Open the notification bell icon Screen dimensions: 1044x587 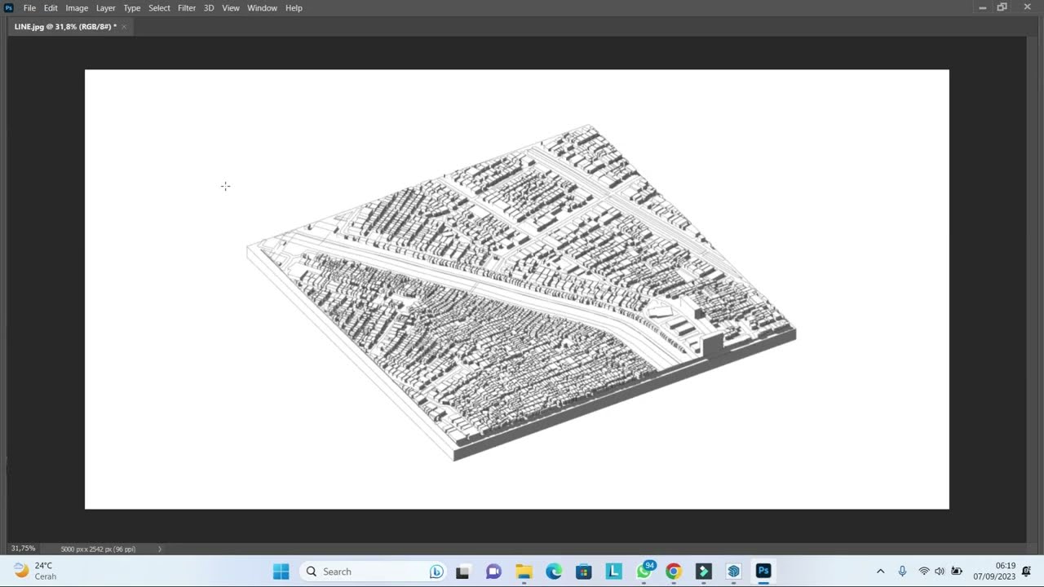click(x=1026, y=572)
